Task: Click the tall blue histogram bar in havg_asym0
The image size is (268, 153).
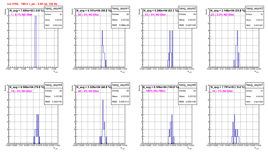Action: coord(36,42)
